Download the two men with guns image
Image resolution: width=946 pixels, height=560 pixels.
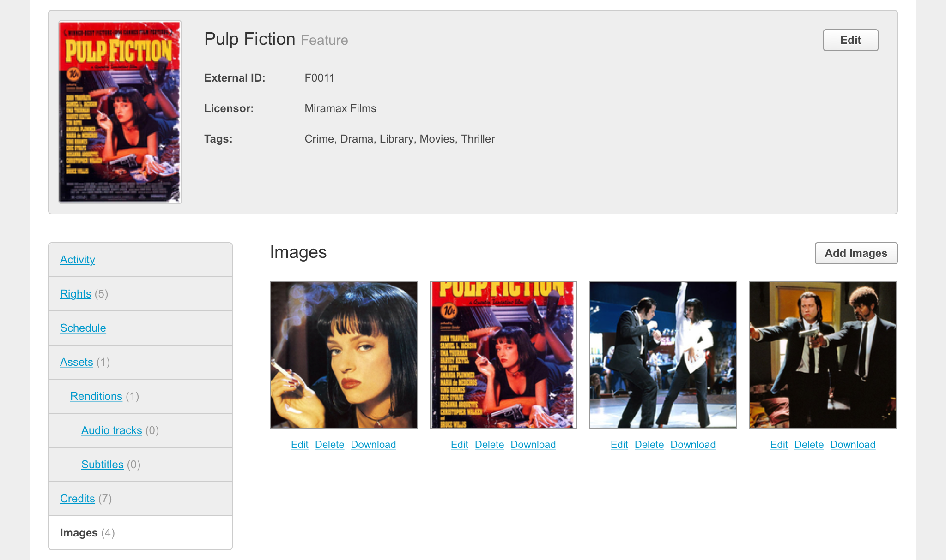coord(853,445)
